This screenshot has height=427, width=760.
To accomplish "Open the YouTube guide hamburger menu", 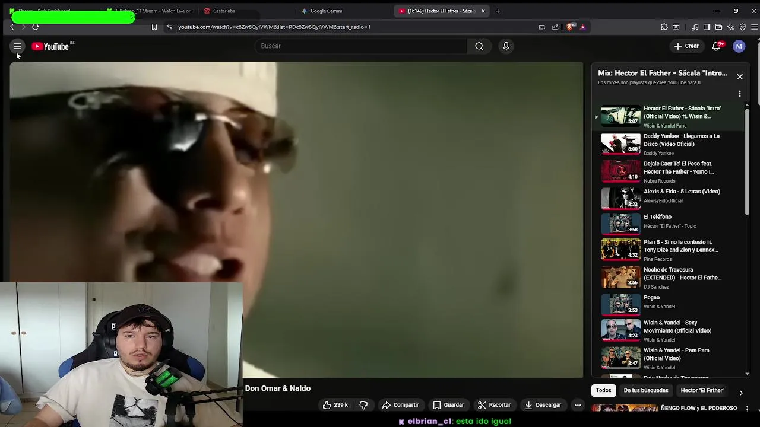I will click(x=17, y=46).
